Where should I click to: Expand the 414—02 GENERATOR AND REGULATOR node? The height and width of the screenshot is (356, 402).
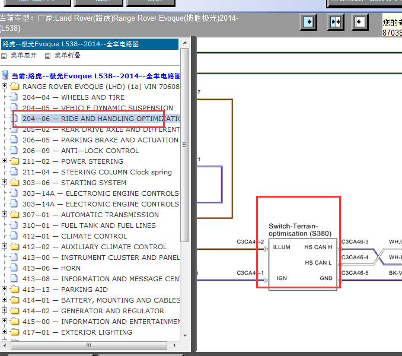(x=4, y=310)
